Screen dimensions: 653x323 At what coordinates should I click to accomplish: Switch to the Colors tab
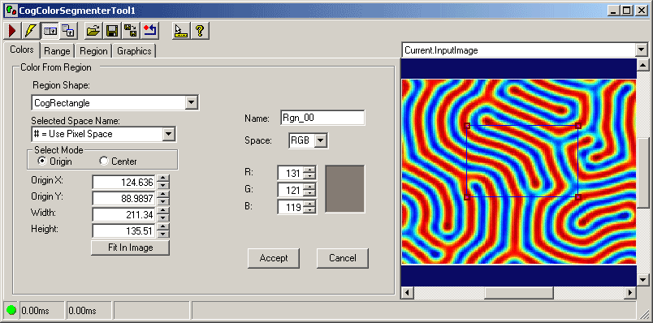click(x=22, y=50)
